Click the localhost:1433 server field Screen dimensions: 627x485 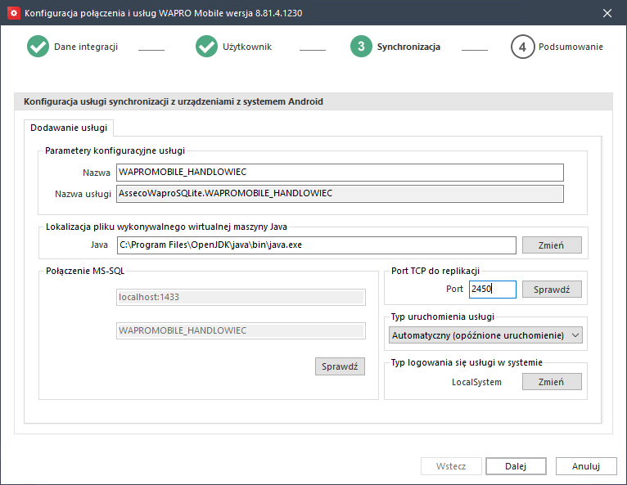241,297
